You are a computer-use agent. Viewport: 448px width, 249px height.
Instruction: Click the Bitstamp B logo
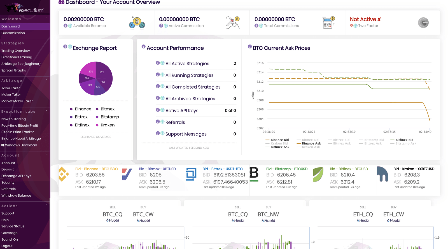tap(254, 174)
